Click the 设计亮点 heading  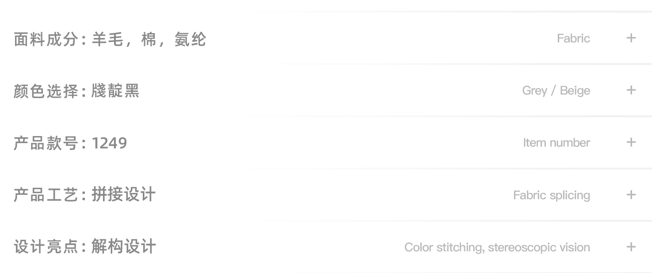46,247
